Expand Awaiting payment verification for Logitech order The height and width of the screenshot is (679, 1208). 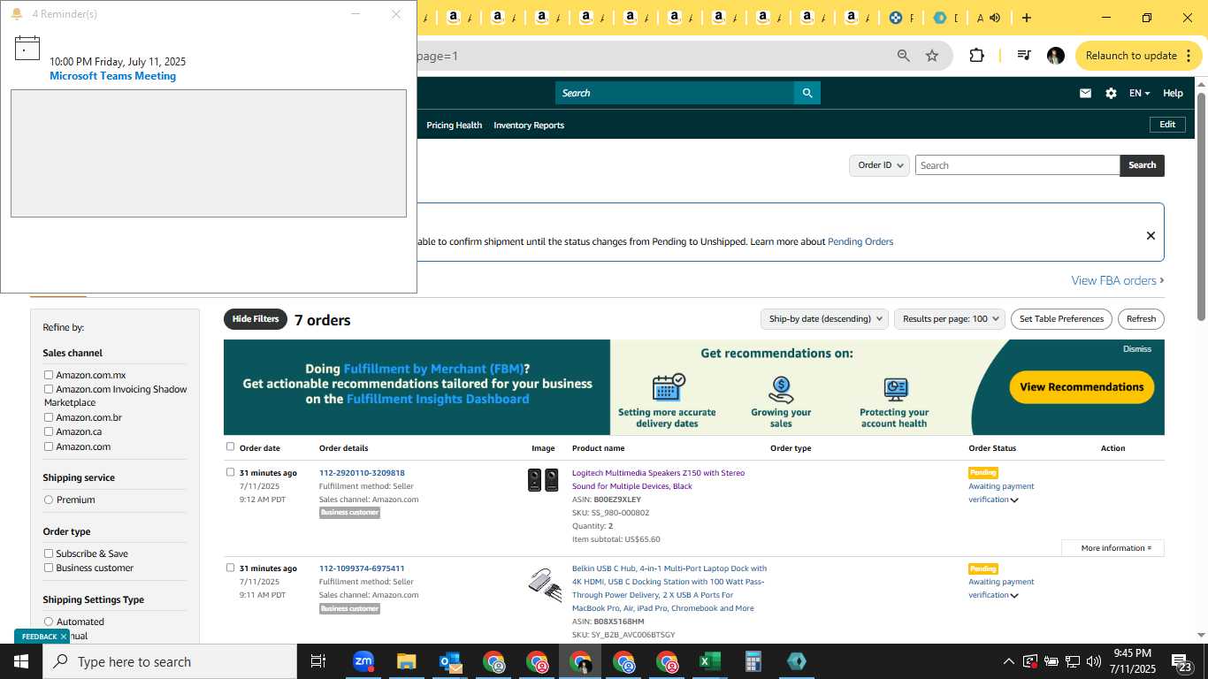point(1014,500)
